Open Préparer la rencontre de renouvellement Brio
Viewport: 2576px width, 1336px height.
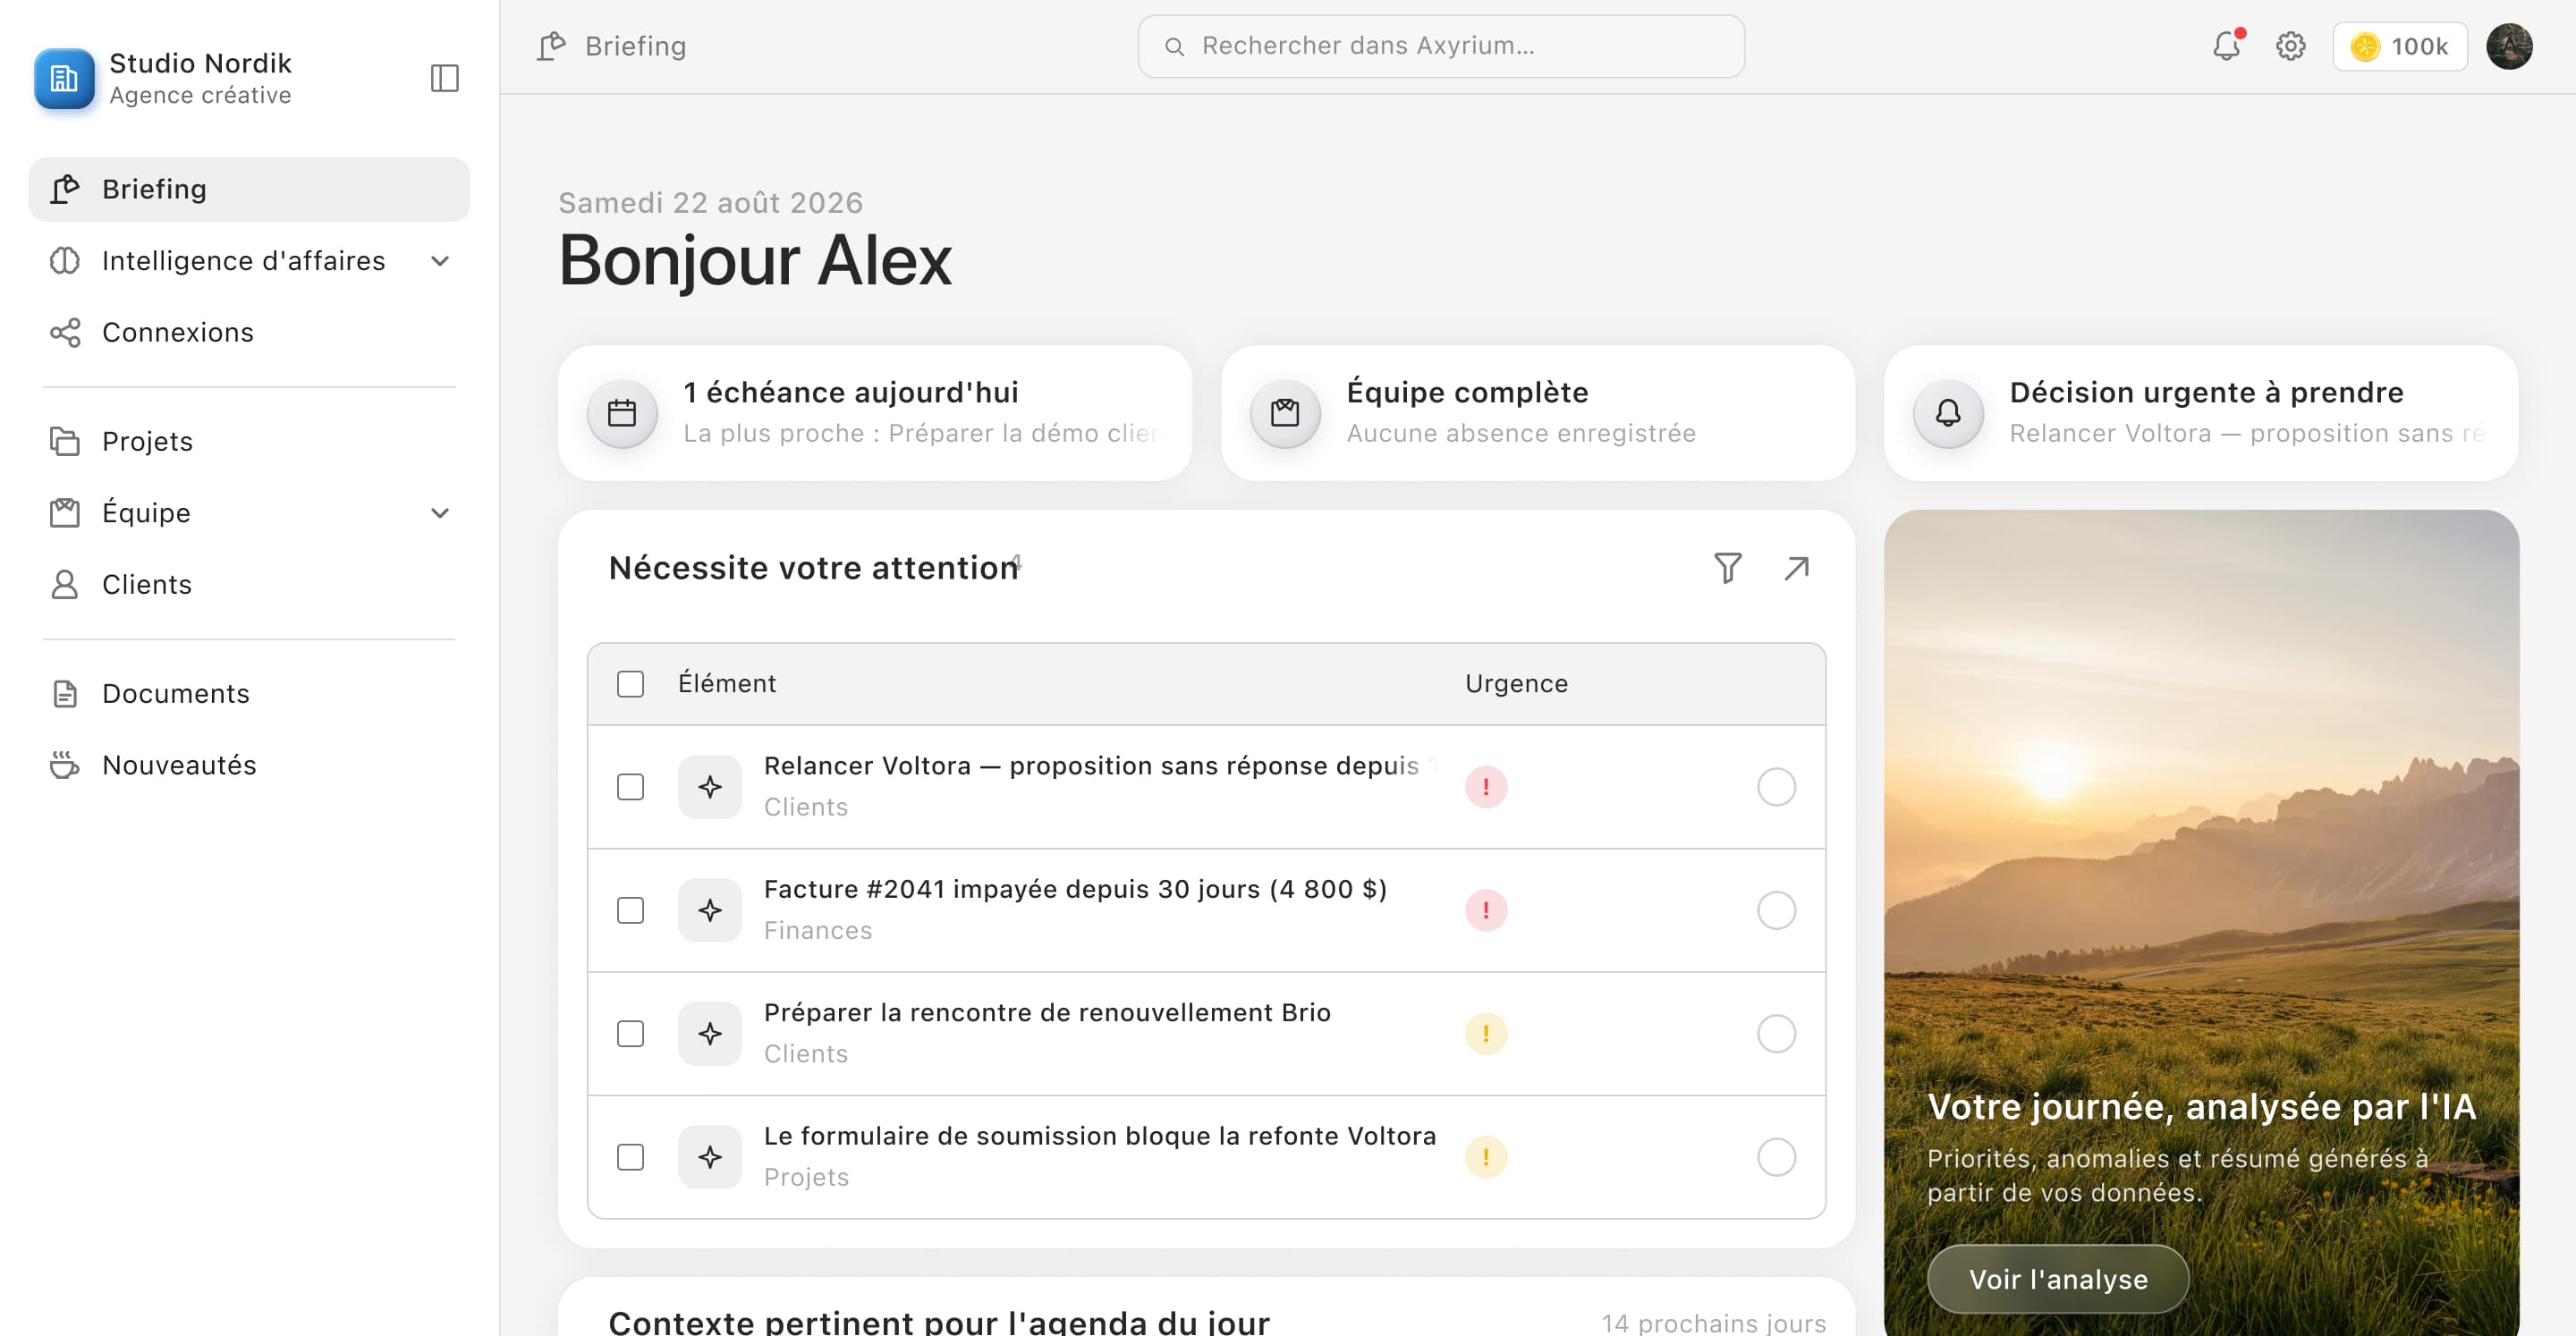click(x=1047, y=1013)
